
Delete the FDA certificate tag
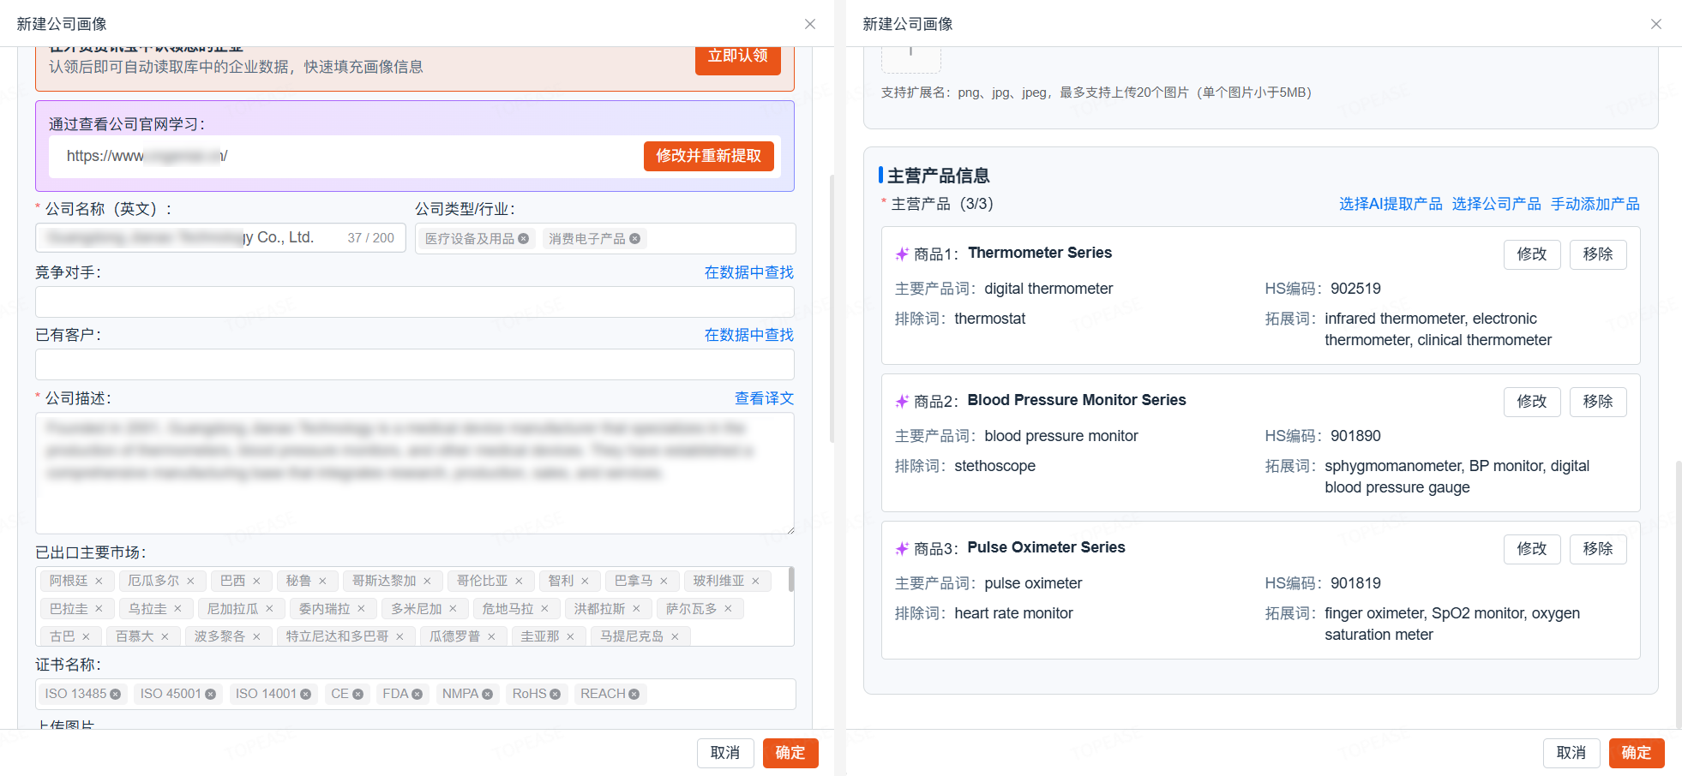tap(417, 694)
